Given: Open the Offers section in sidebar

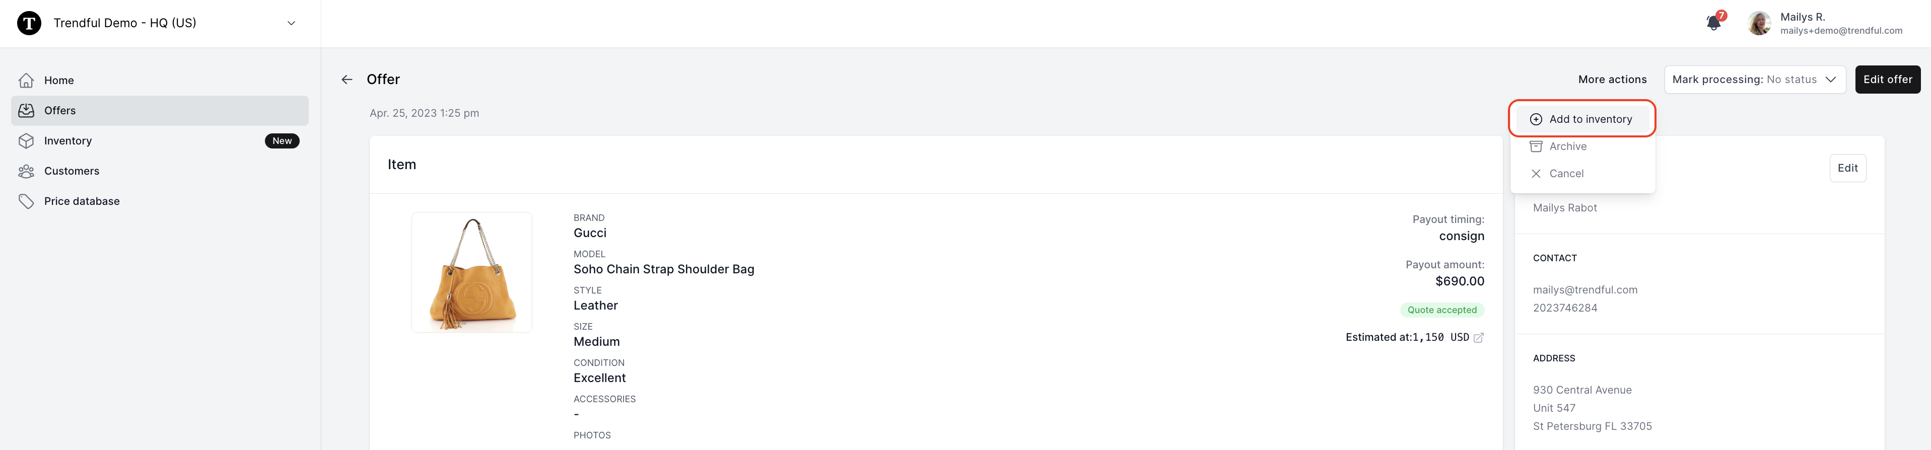Looking at the screenshot, I should [160, 111].
